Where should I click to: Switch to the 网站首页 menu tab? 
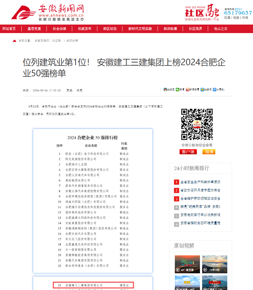[10, 28]
